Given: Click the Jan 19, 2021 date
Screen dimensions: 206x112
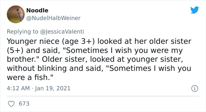Looking at the screenshot, I should pos(53,88).
